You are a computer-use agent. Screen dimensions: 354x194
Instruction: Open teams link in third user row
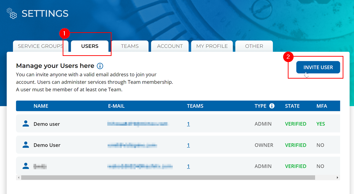tap(188, 166)
